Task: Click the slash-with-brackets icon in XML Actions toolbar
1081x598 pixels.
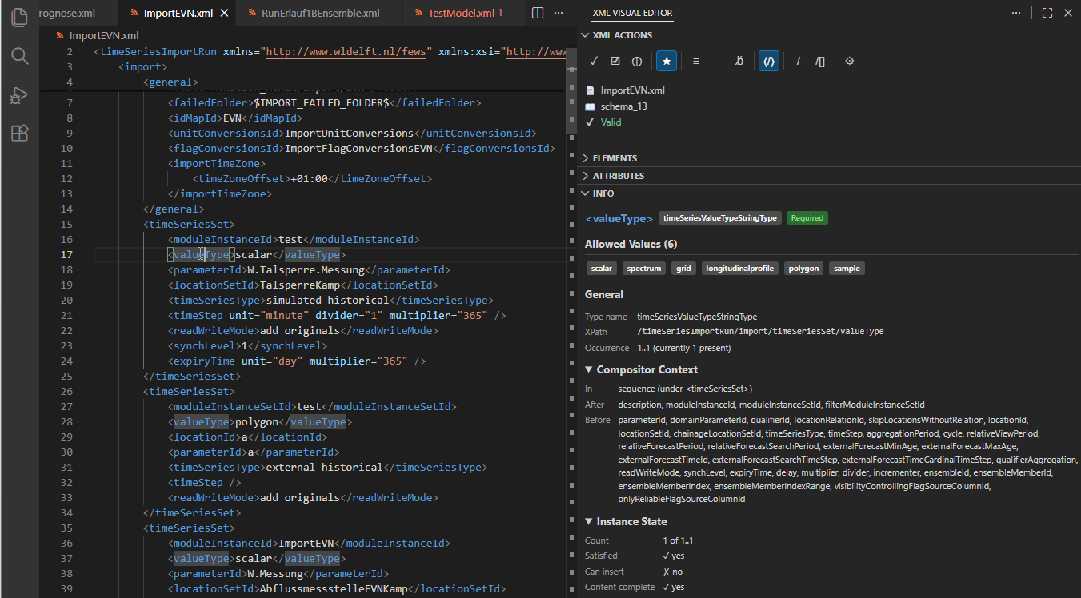Action: coord(820,61)
